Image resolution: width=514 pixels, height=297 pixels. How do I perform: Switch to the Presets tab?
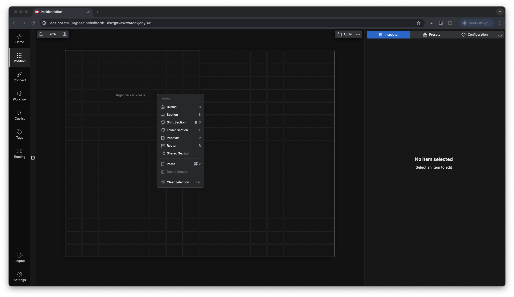click(431, 35)
